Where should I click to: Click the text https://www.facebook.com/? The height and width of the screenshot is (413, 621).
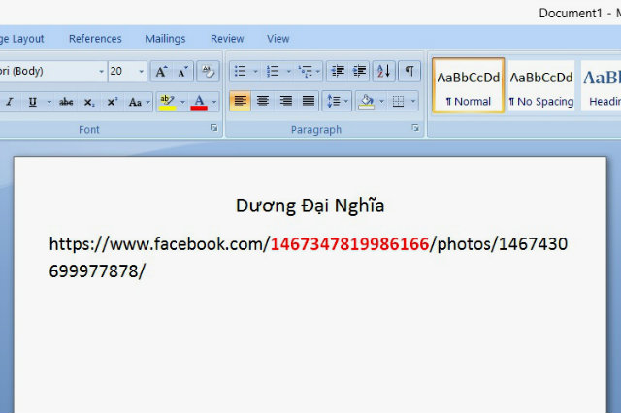click(159, 244)
